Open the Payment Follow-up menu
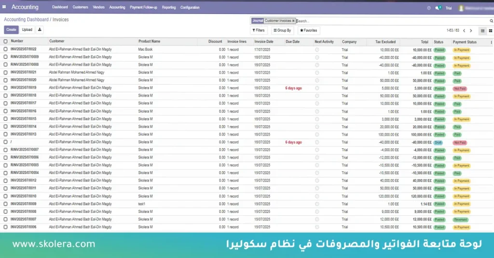 click(143, 7)
